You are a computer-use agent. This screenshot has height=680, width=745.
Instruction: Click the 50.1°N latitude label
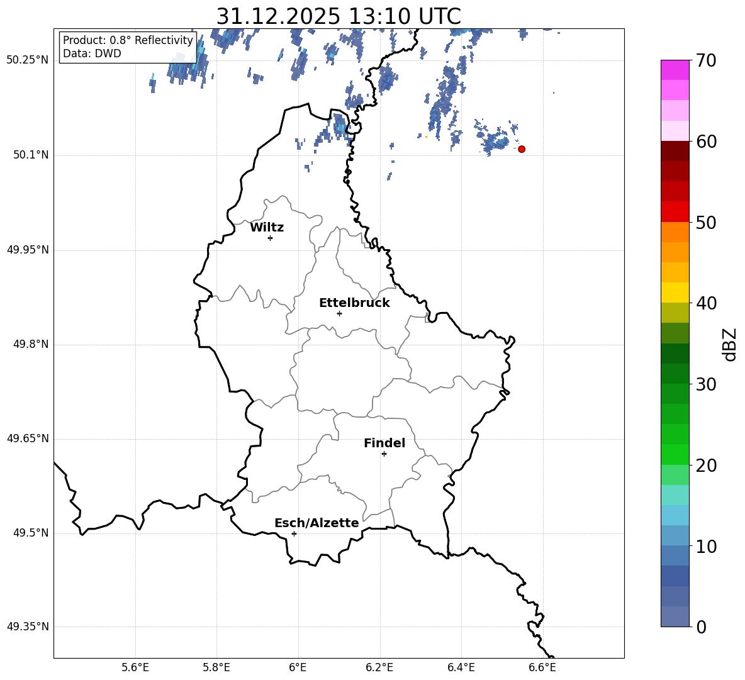31,155
